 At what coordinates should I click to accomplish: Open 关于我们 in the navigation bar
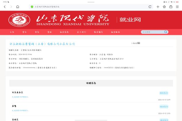pyautogui.click(x=81, y=32)
